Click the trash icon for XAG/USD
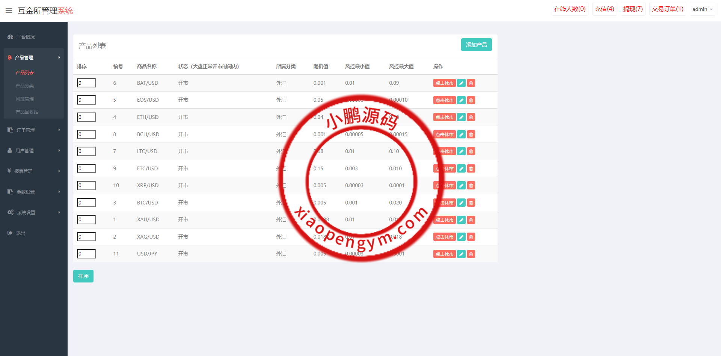 point(471,237)
